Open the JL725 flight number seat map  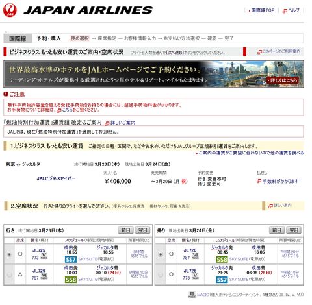click(39, 250)
